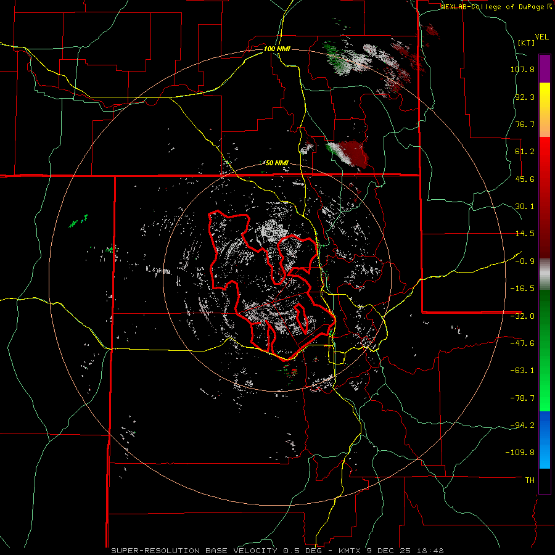The height and width of the screenshot is (555, 555).
Task: Click the dark green band on velocity colorbar
Action: click(545, 320)
